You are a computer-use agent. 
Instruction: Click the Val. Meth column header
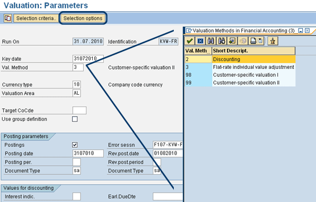pos(199,51)
